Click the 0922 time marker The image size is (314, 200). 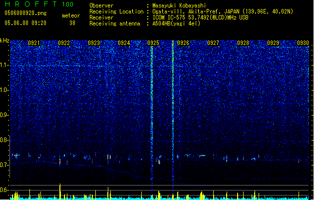[64, 43]
